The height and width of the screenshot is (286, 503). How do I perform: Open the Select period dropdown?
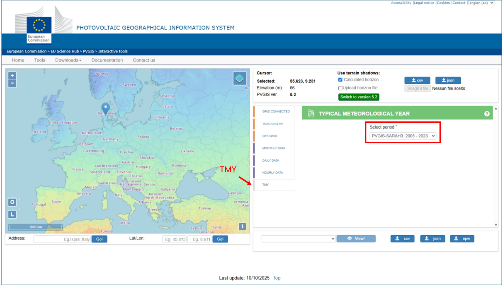click(403, 136)
